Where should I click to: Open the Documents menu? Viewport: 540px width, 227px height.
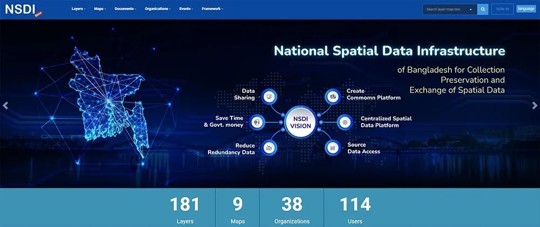pyautogui.click(x=125, y=9)
